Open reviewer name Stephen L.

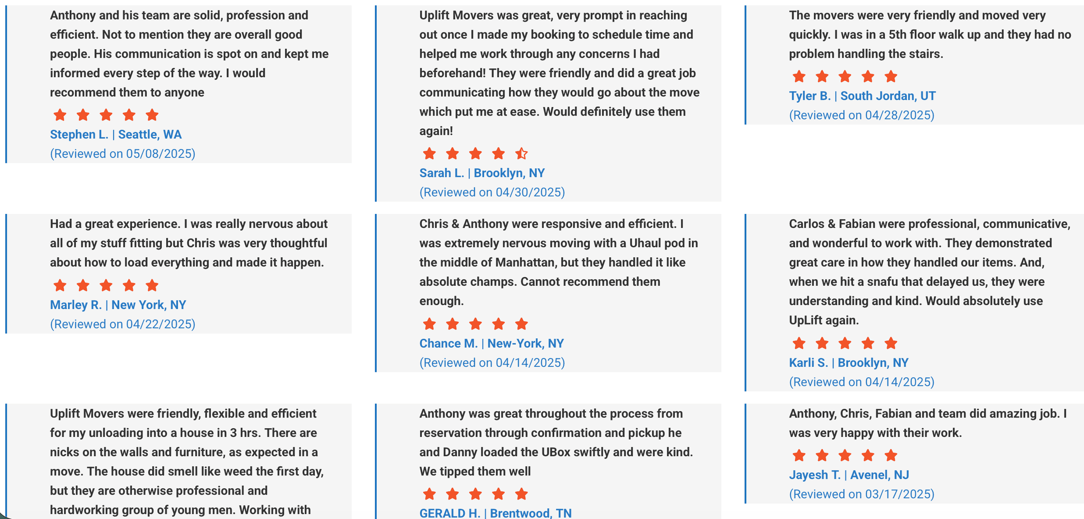[x=79, y=134]
